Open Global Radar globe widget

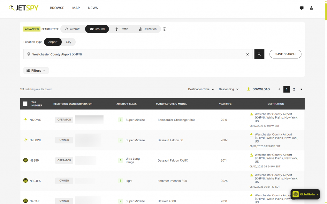pos(305,194)
